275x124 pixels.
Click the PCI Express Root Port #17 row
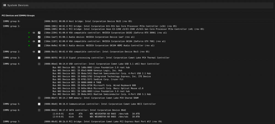tap(103, 121)
